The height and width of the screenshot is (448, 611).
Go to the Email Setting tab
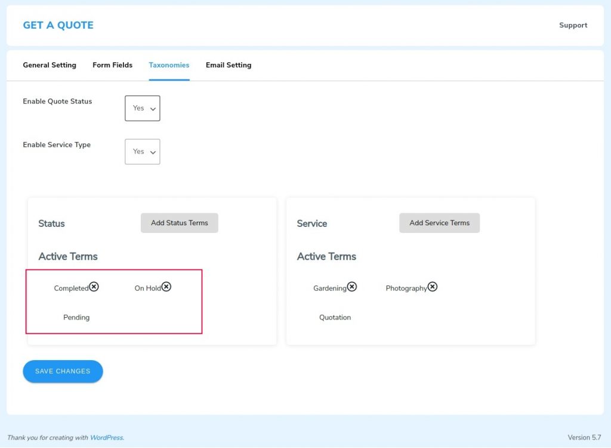(x=229, y=65)
